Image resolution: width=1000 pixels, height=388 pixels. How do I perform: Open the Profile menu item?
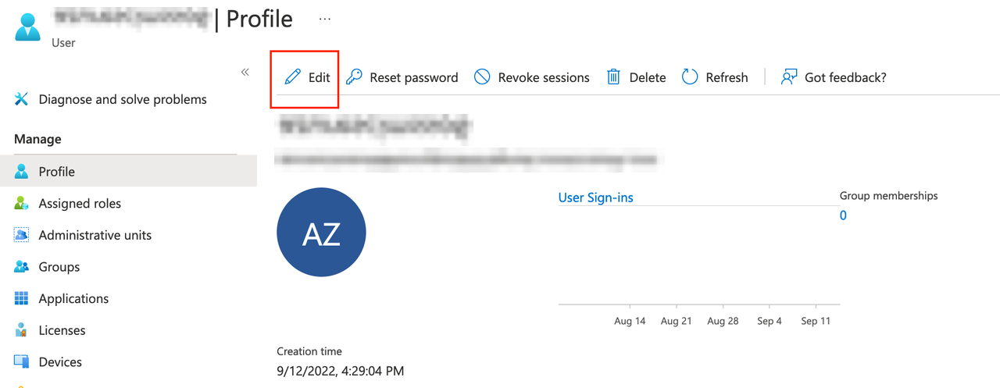(x=128, y=171)
